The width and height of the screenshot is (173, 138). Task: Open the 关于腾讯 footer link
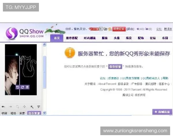click(90, 84)
